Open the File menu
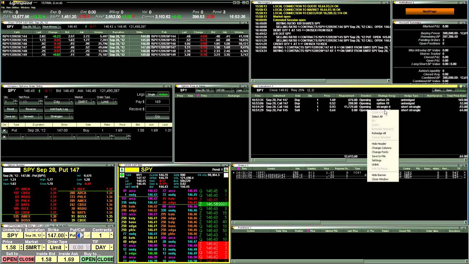The image size is (469, 264). [3, 7]
